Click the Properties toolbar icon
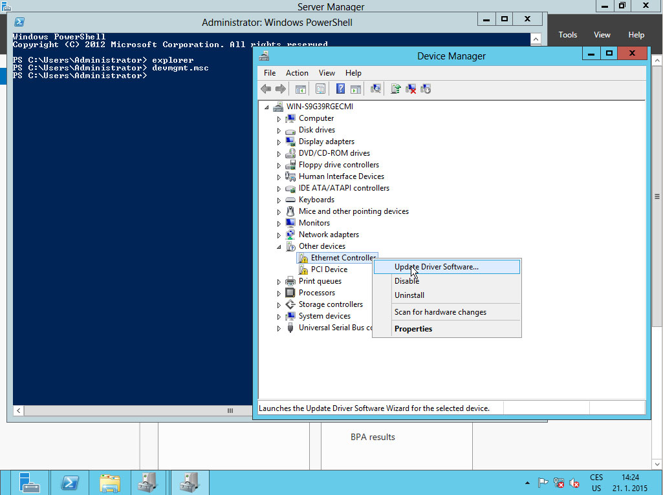Screen dimensions: 663x495 click(x=320, y=89)
